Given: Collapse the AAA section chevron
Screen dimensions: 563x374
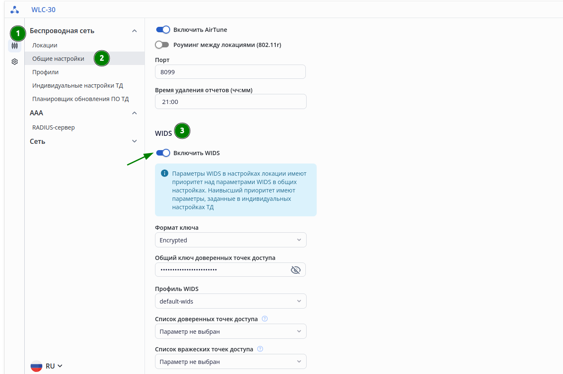Looking at the screenshot, I should pos(134,113).
